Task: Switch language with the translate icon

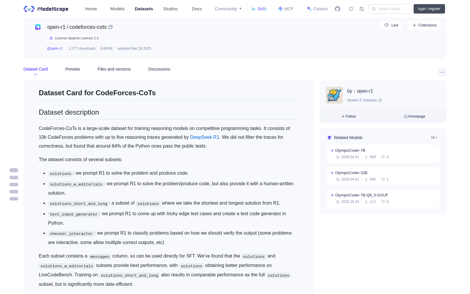Action: point(362,9)
